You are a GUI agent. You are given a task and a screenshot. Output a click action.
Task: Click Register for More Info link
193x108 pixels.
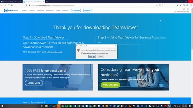tap(160, 38)
